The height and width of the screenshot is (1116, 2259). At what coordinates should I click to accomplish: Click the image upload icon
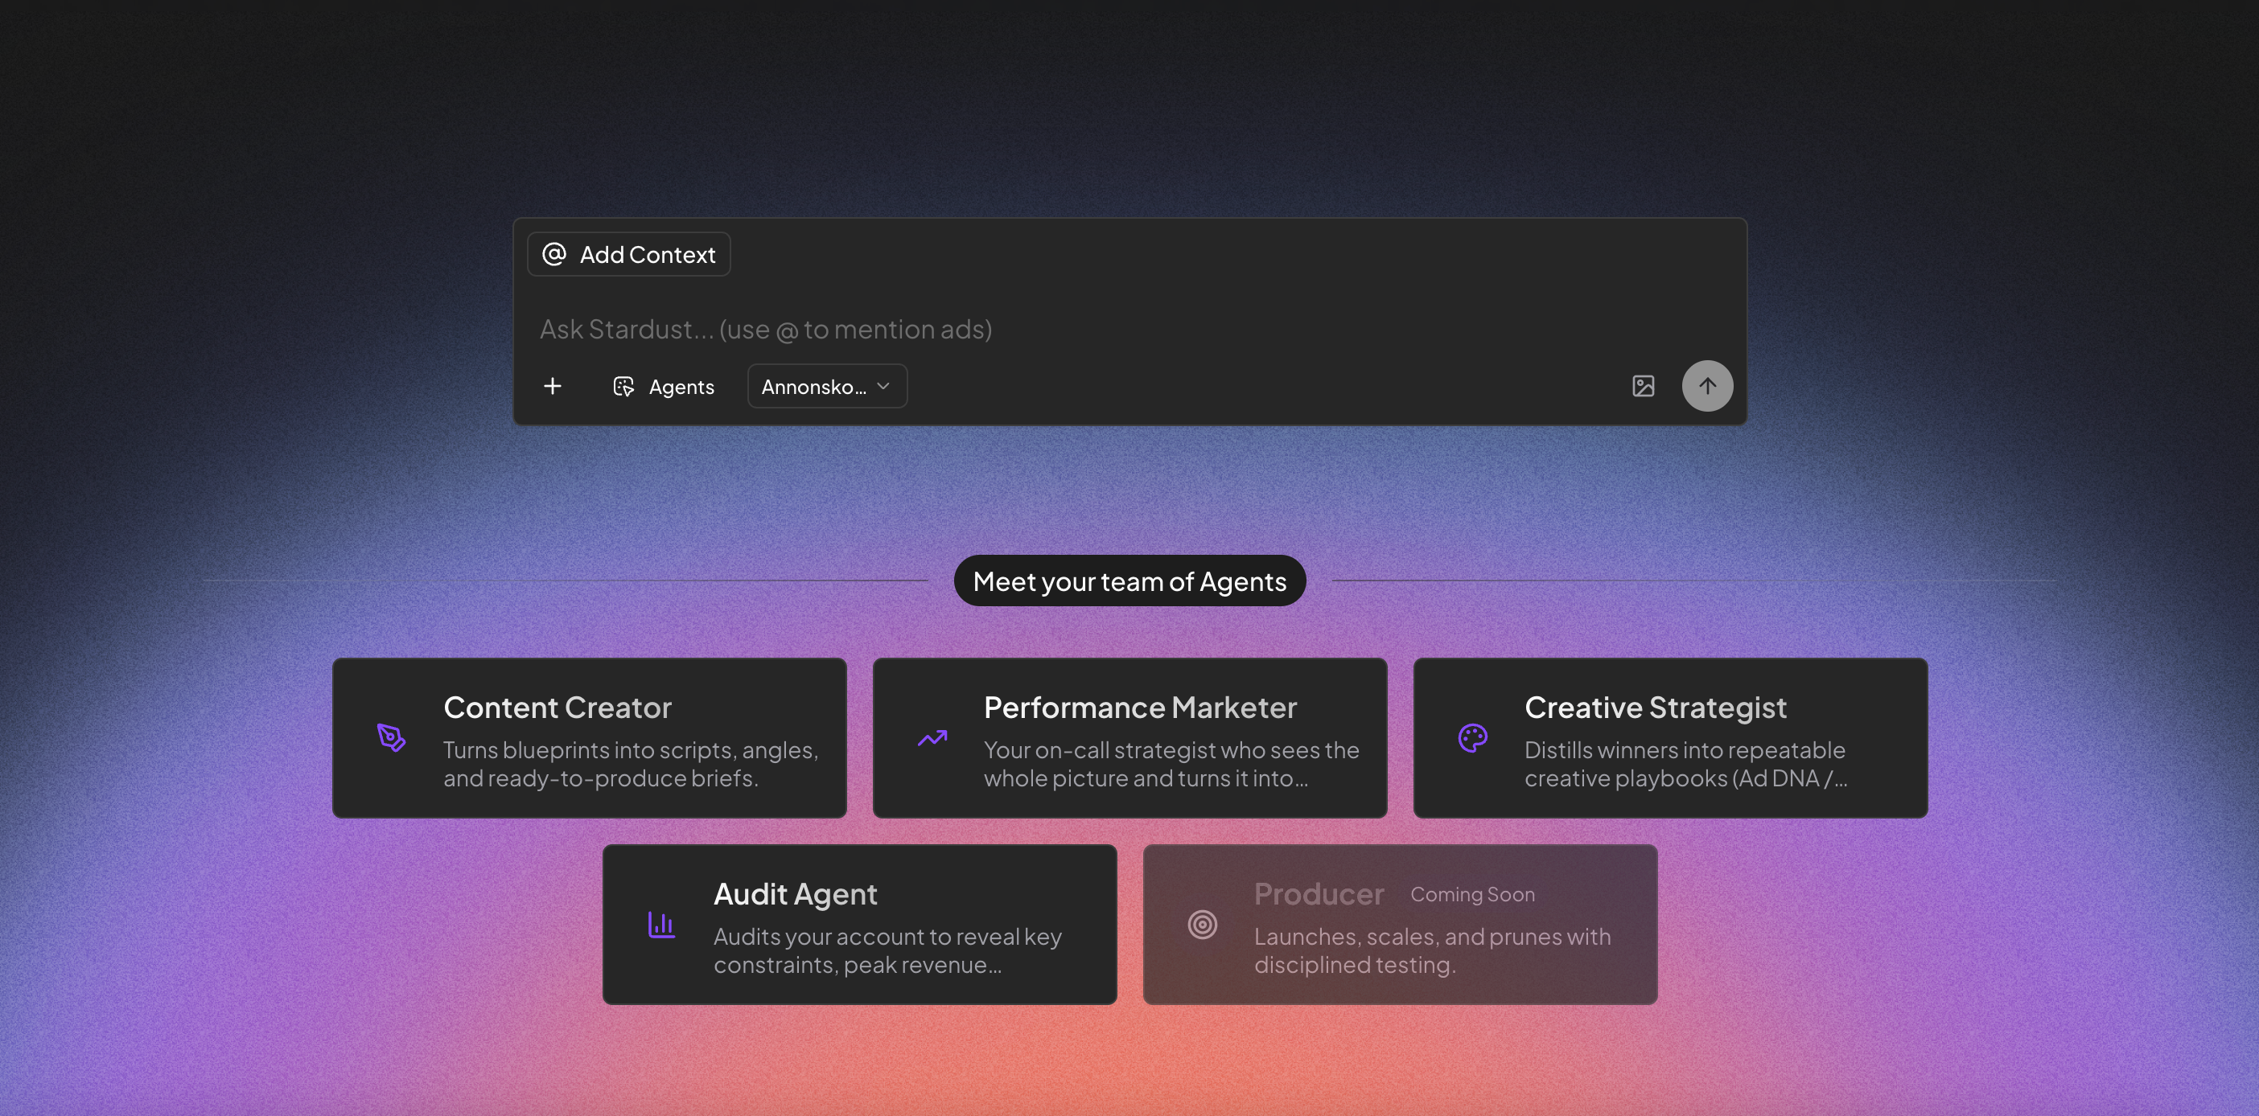coord(1643,387)
